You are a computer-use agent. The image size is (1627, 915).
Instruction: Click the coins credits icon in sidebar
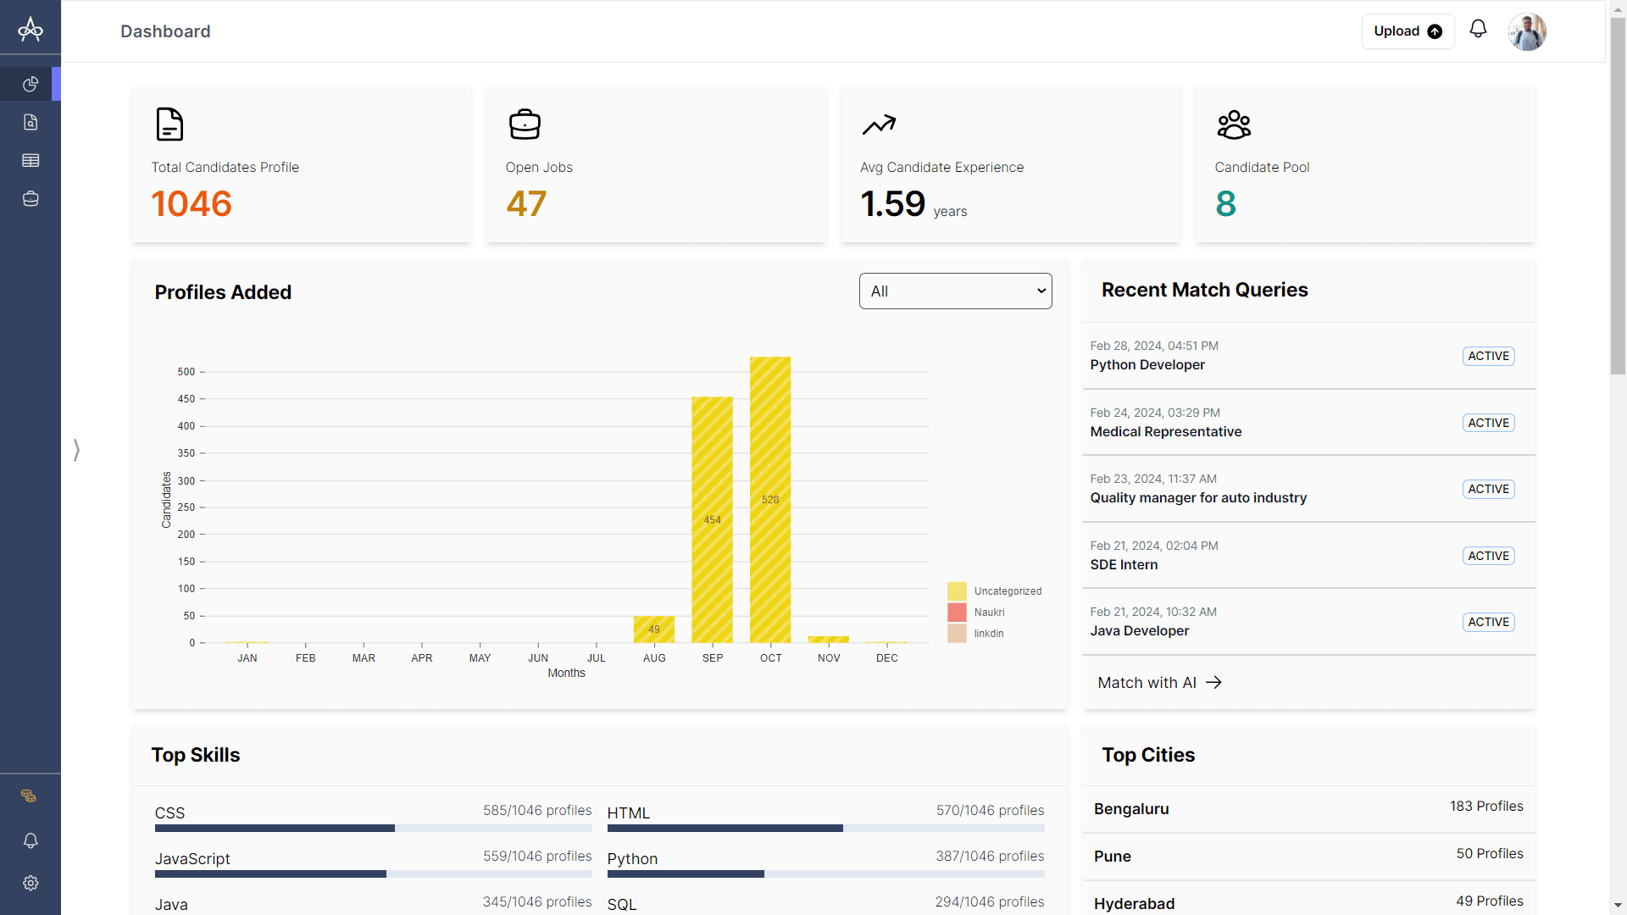[x=29, y=796]
